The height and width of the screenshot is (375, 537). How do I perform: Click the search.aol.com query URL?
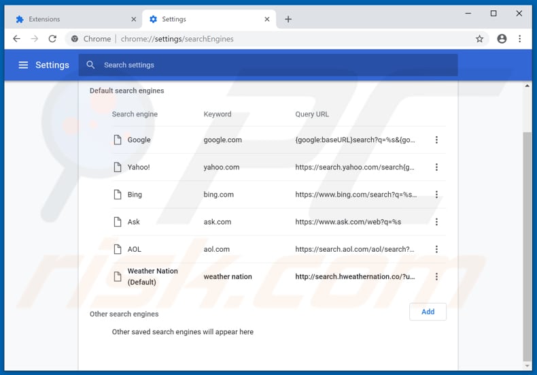click(x=354, y=249)
